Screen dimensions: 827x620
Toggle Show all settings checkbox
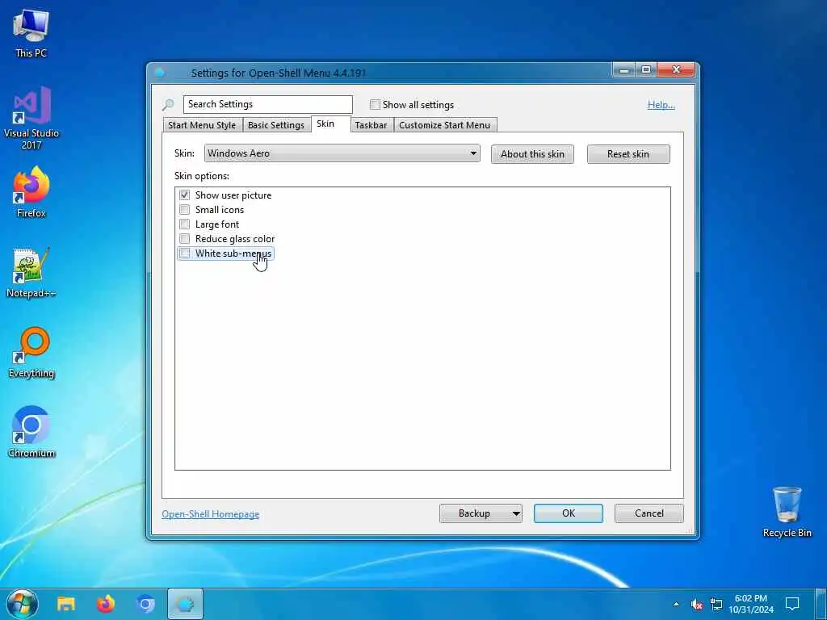[x=375, y=104]
